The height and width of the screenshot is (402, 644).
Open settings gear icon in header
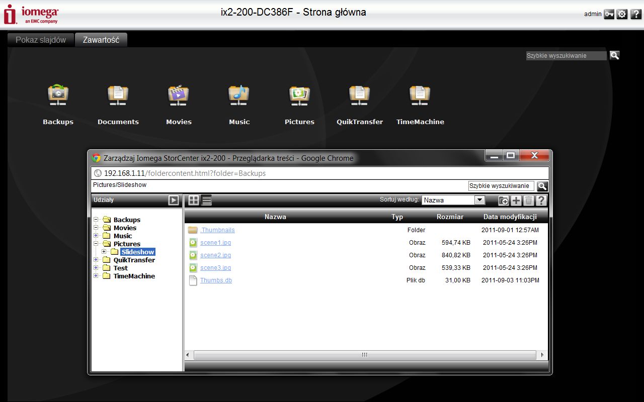point(622,14)
